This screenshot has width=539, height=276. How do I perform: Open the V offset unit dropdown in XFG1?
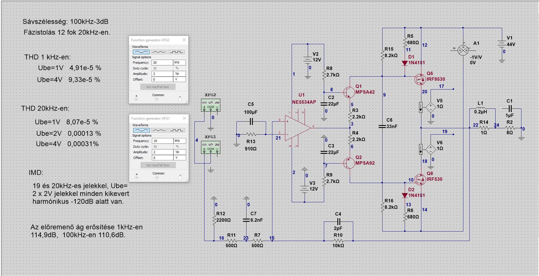tap(180, 158)
